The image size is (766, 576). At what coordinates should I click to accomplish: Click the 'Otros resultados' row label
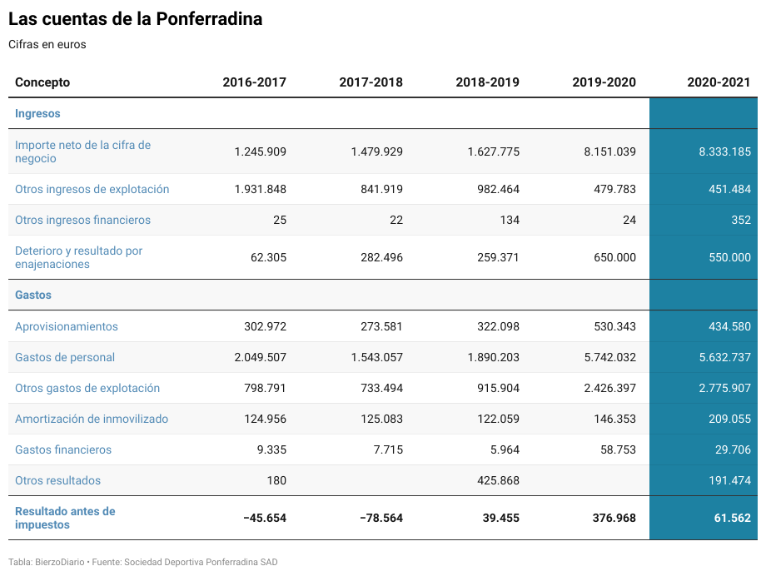(57, 480)
